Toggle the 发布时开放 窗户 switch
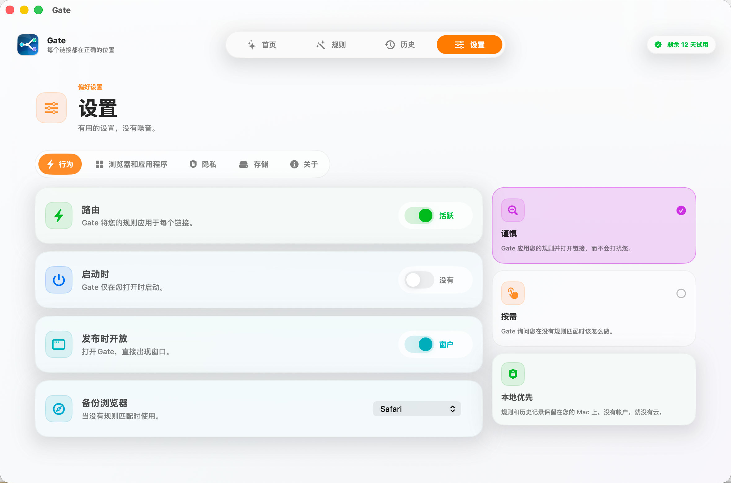This screenshot has width=731, height=483. (419, 344)
